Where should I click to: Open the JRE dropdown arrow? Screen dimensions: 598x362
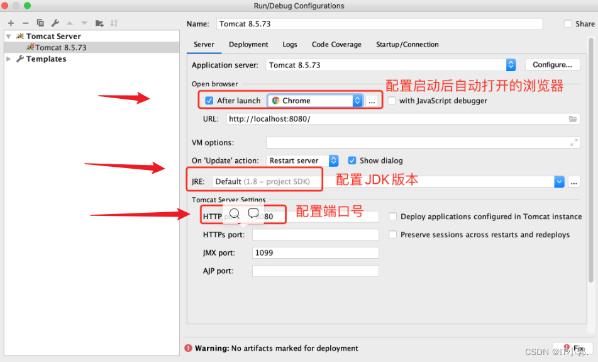click(559, 181)
